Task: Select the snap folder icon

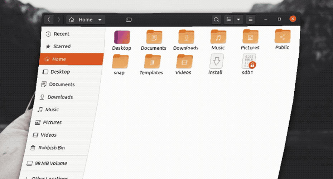Action: coord(120,62)
